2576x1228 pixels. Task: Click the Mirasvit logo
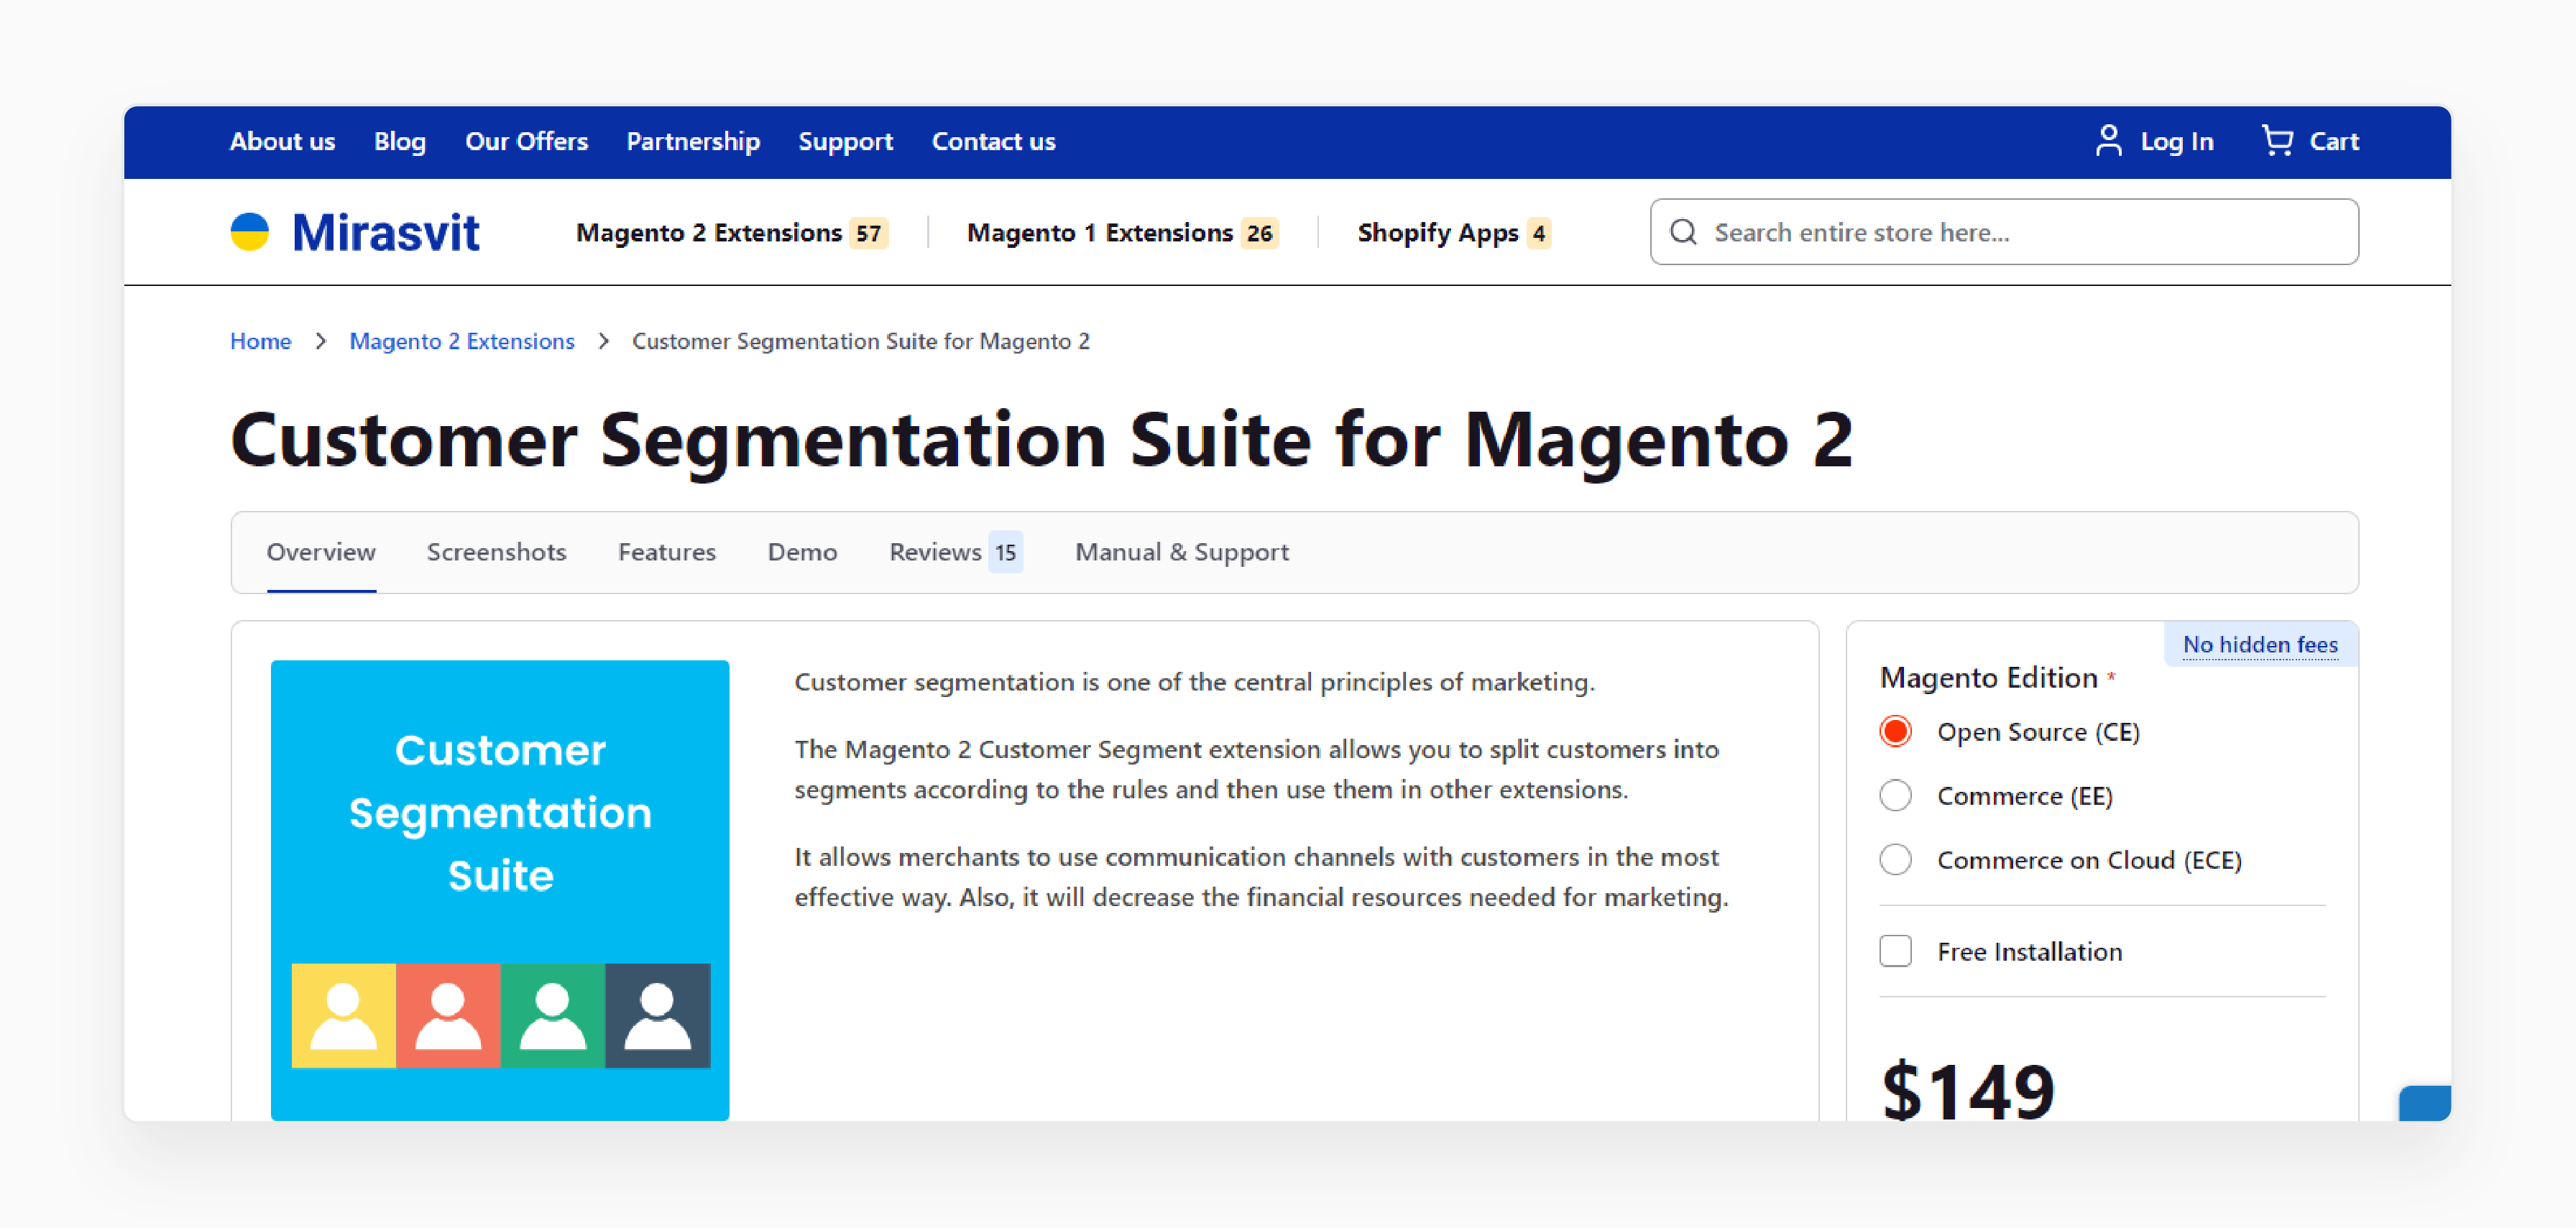(x=355, y=232)
